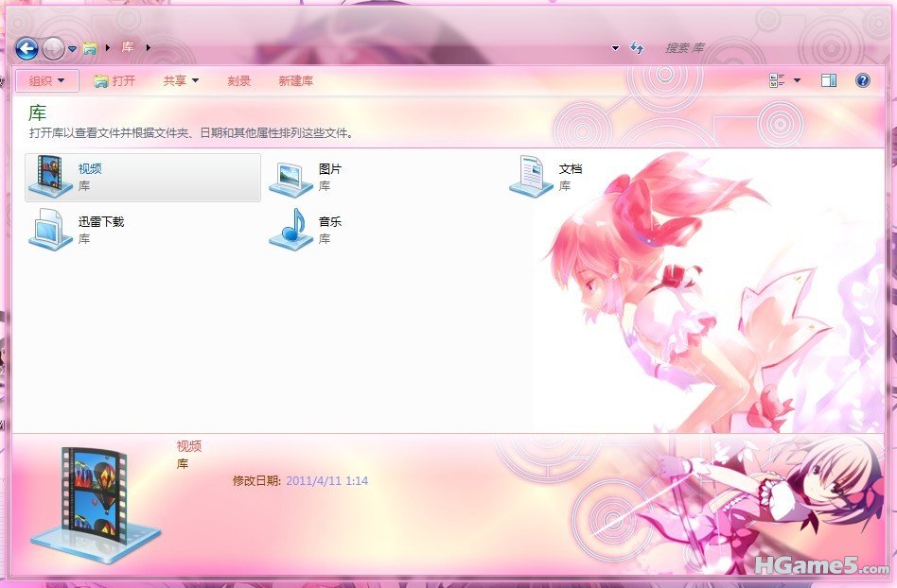Select the 文档 library icon

click(x=531, y=177)
